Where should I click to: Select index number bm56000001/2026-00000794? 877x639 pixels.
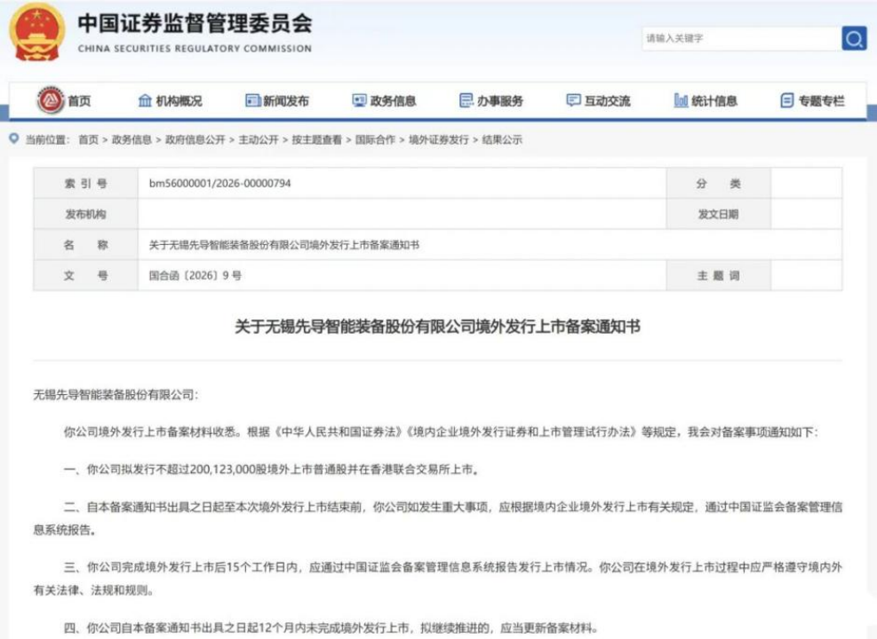coord(219,183)
